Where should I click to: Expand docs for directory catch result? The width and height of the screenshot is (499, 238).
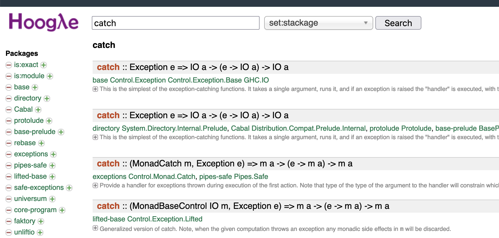[x=95, y=137]
